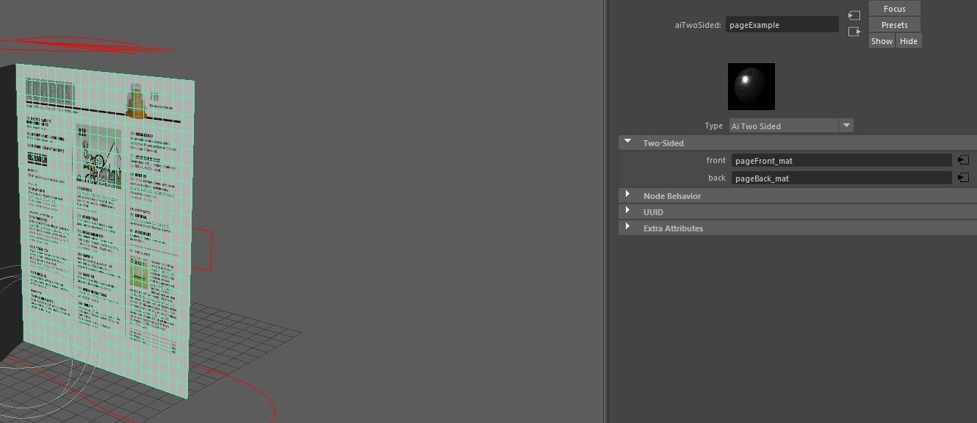Click the Focus button
Viewport: 977px width, 423px height.
[894, 9]
